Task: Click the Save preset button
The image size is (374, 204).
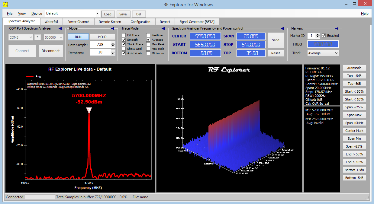Action: [x=123, y=14]
